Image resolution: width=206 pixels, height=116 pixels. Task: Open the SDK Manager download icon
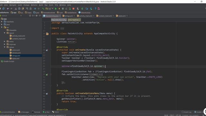91,9
